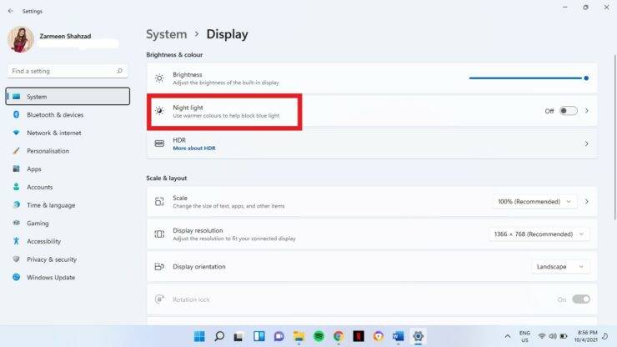Image resolution: width=617 pixels, height=347 pixels.
Task: Turn on the Night light toggle
Action: tap(568, 111)
